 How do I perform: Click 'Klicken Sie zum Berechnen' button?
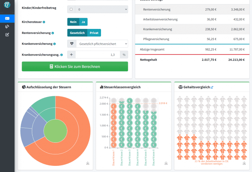(75, 66)
